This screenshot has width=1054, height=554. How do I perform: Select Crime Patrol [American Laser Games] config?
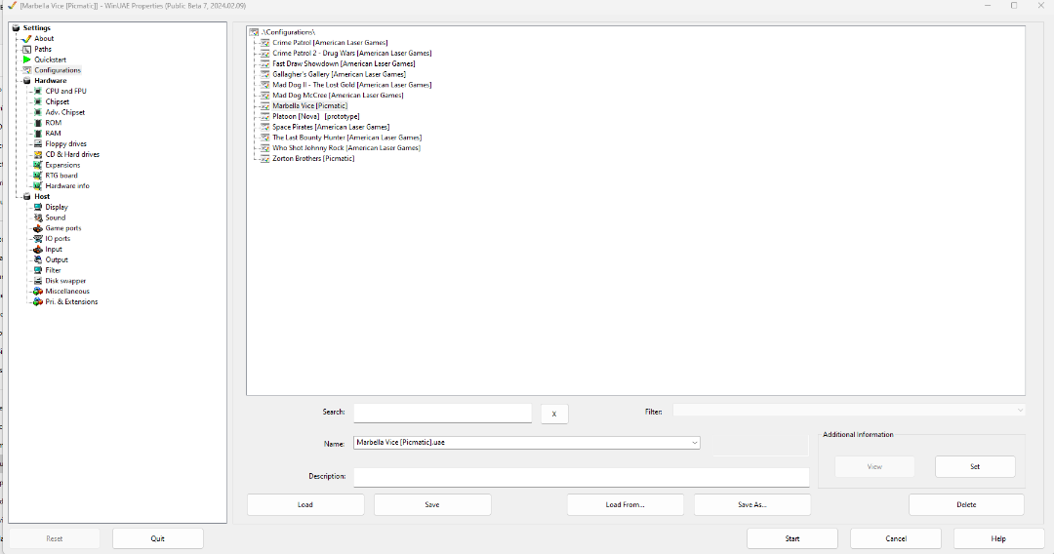330,42
